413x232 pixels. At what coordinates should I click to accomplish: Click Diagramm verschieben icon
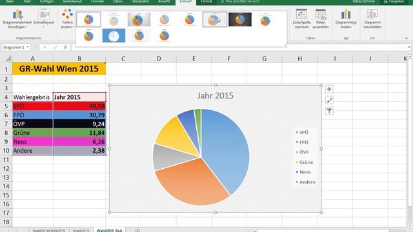pyautogui.click(x=372, y=19)
